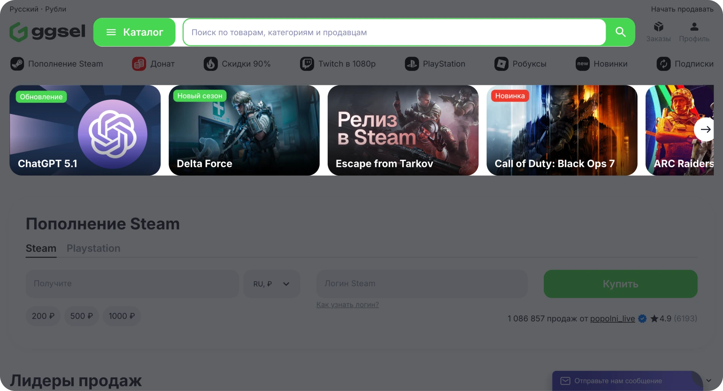This screenshot has width=723, height=391.
Task: Select the Steam tab
Action: pyautogui.click(x=41, y=248)
